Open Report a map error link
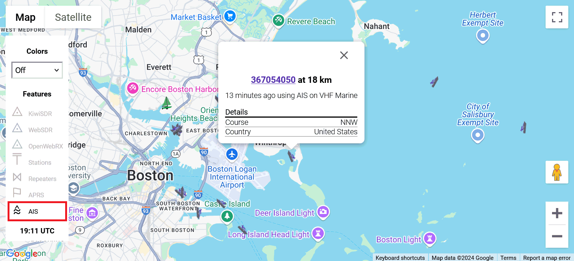The height and width of the screenshot is (261, 574). [x=546, y=258]
